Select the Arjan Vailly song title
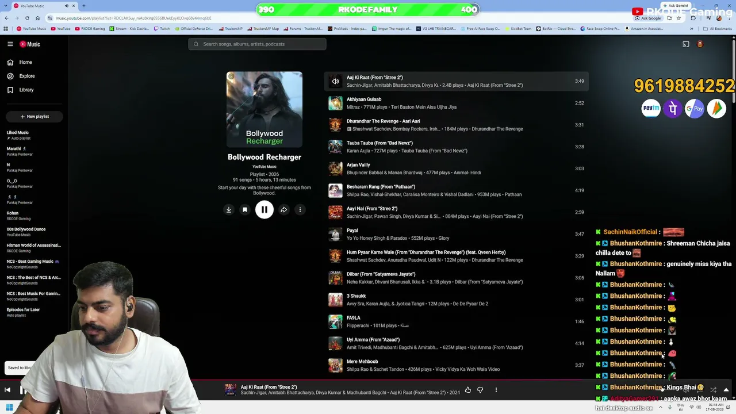The height and width of the screenshot is (414, 736). click(x=358, y=165)
